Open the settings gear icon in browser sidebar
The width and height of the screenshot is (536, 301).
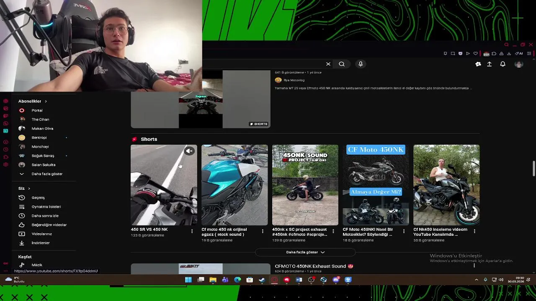pos(5,164)
